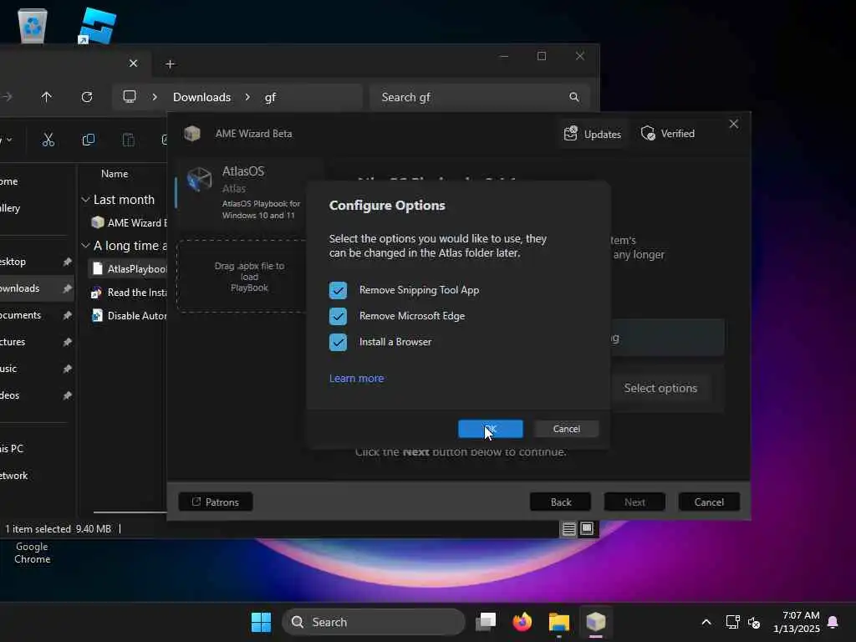
Task: Close the current File Explorer tab
Action: (x=133, y=64)
